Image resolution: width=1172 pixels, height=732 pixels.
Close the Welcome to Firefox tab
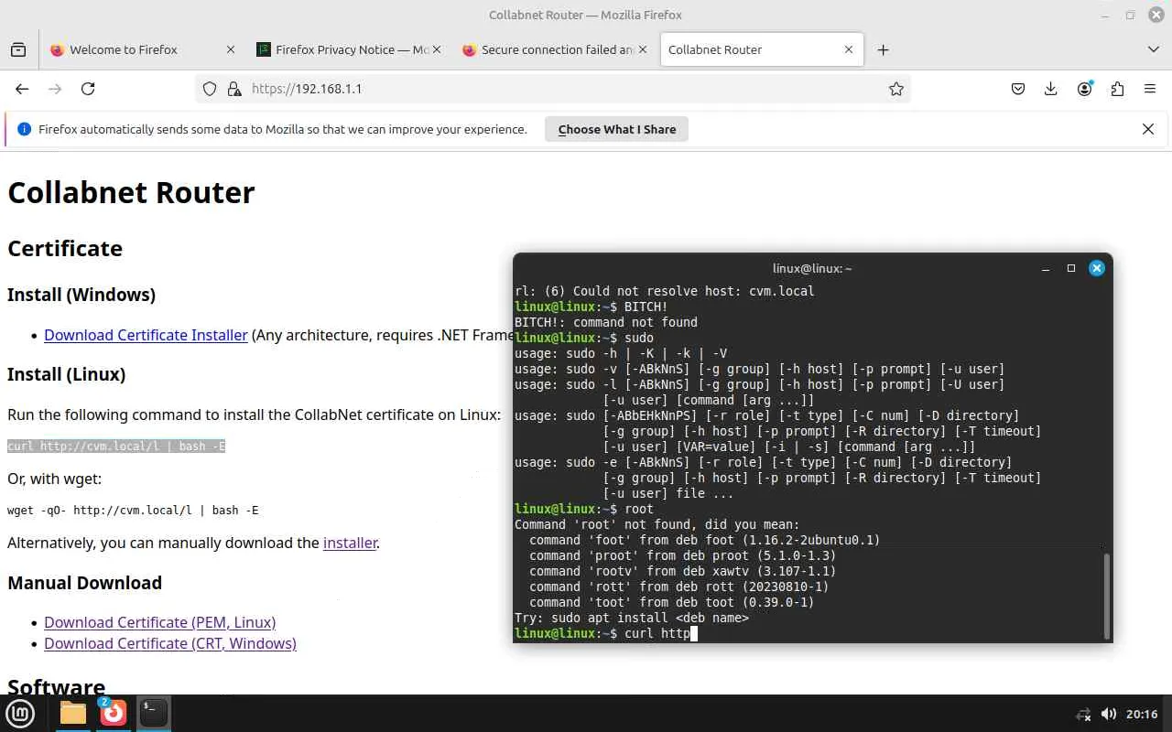point(231,50)
